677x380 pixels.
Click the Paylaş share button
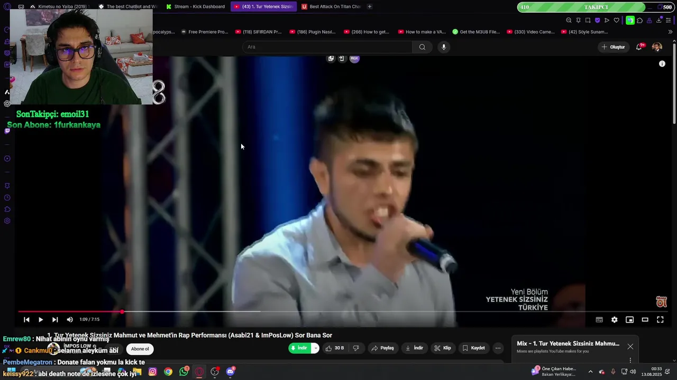point(383,348)
